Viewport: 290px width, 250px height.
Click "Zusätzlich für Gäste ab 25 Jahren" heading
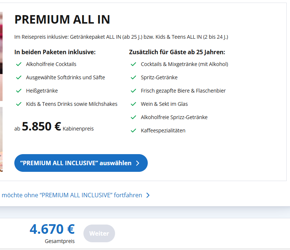coord(177,52)
